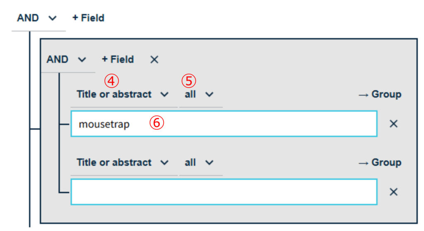
Task: Click Group arrow above the empty field
Action: 380,163
